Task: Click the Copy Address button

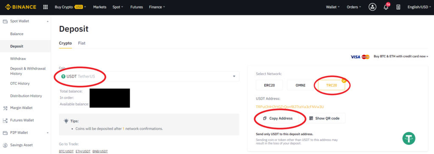Action: coord(278,118)
